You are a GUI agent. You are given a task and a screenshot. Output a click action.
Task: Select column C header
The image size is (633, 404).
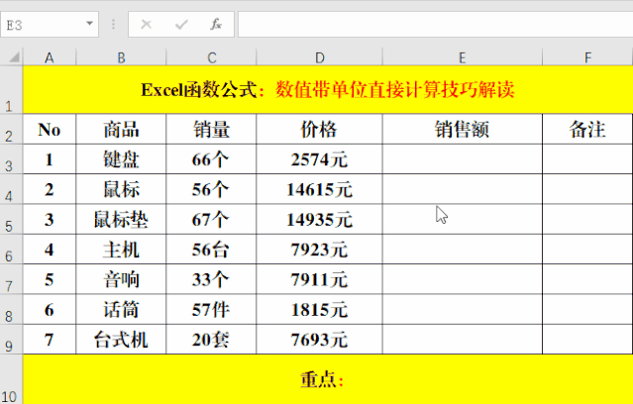[212, 57]
